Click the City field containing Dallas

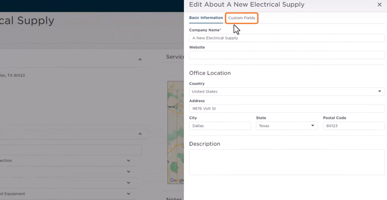point(220,126)
